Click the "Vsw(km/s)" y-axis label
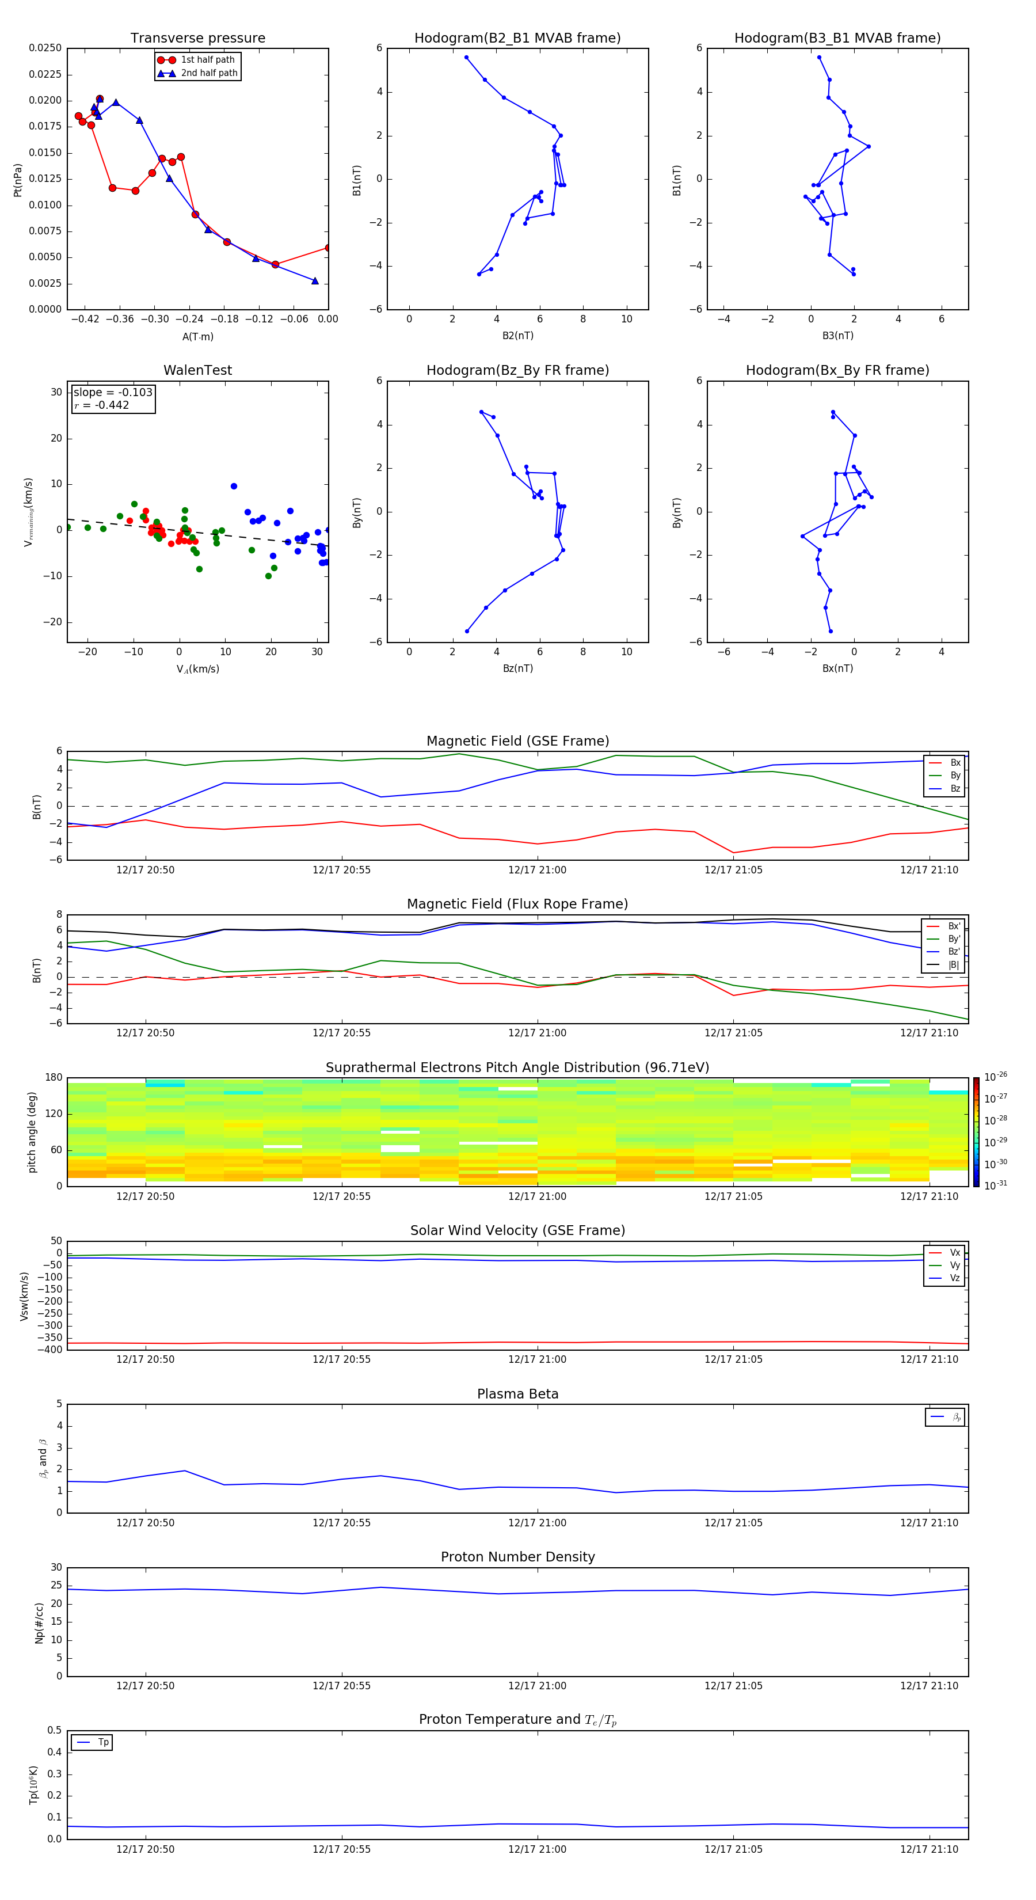The image size is (1036, 1900). point(24,1296)
